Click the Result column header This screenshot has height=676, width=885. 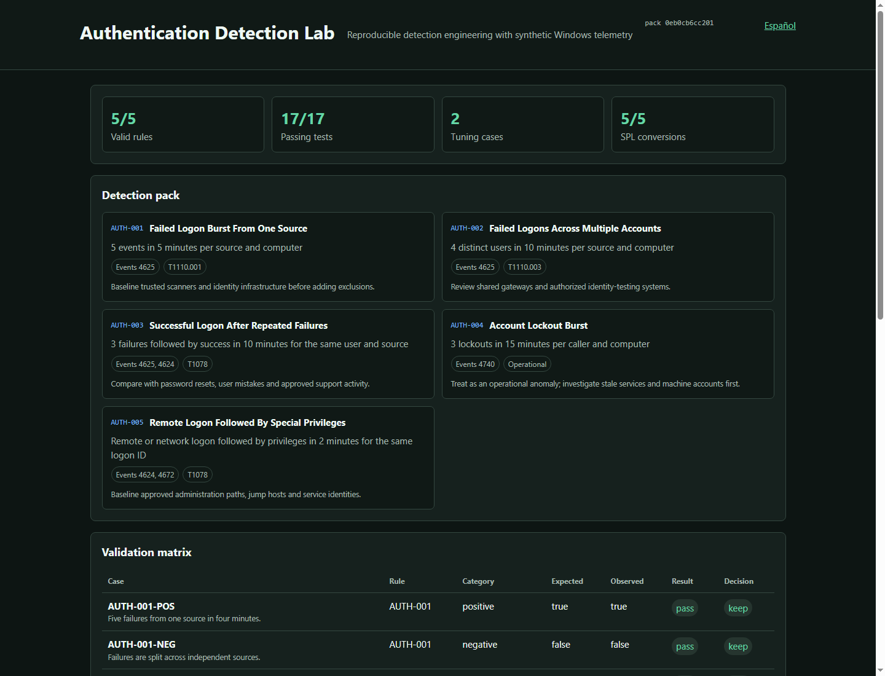point(682,581)
